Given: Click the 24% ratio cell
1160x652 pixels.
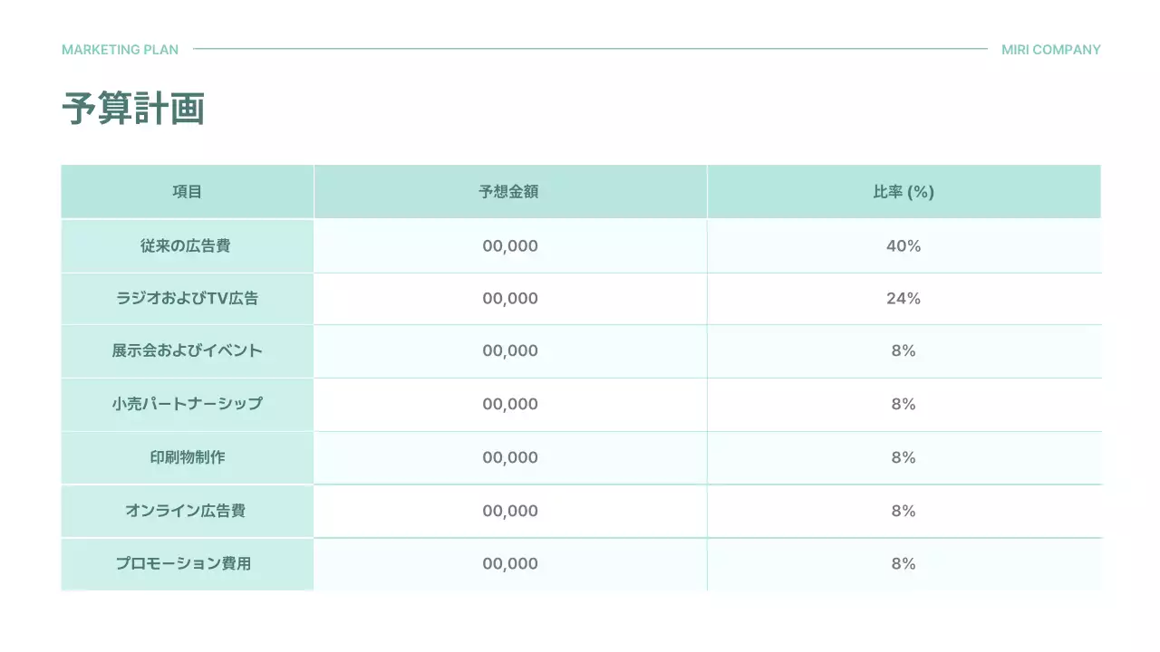Looking at the screenshot, I should pyautogui.click(x=903, y=298).
